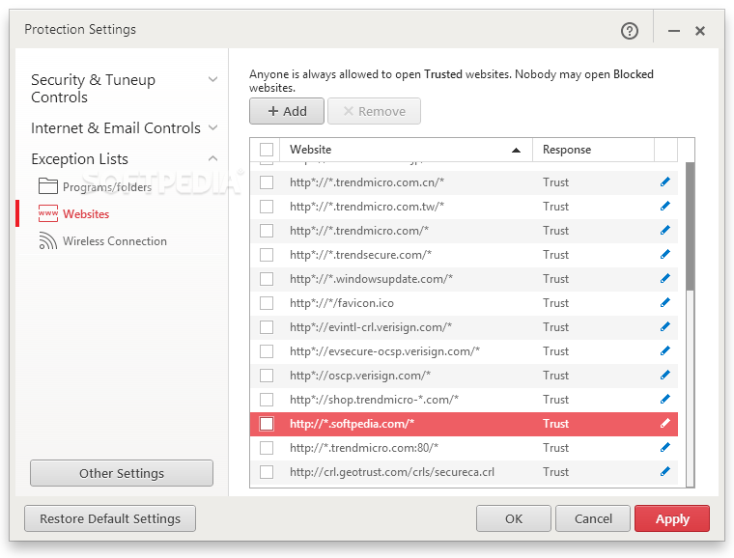Edit the evintl-crl.verisign.com entry pencil
Viewport: 734px width, 558px height.
665,327
